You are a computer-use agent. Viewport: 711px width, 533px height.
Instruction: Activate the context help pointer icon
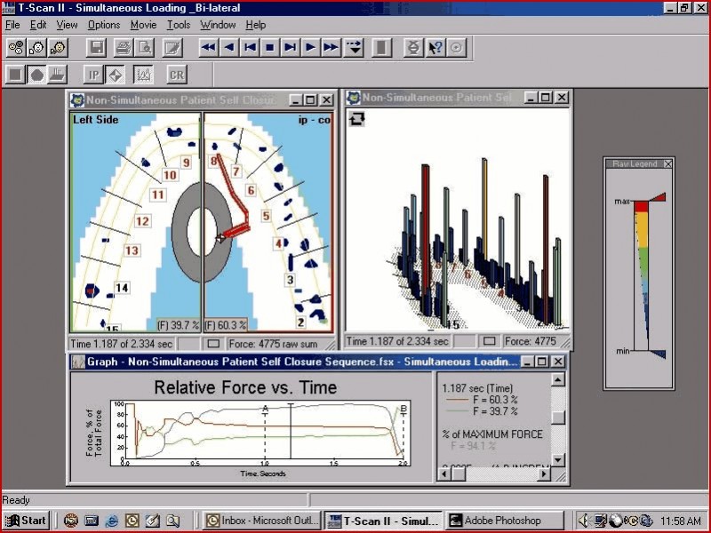(435, 47)
